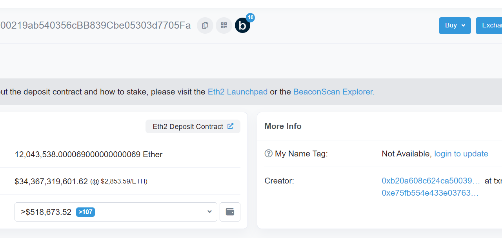
Task: Click the '>107' token count badge
Action: pos(85,212)
